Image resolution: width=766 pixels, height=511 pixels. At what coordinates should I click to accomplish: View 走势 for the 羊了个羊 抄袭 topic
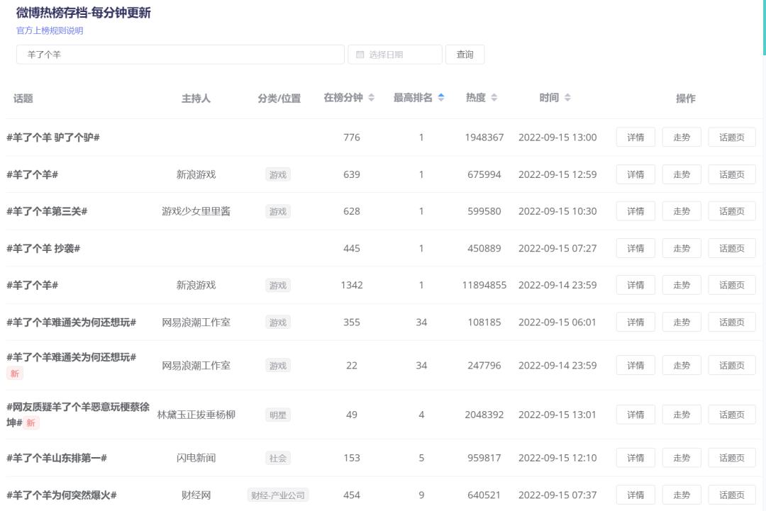pyautogui.click(x=681, y=247)
